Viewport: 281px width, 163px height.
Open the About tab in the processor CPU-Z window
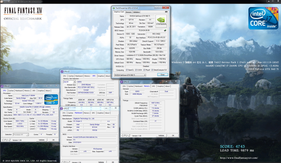point(48,91)
